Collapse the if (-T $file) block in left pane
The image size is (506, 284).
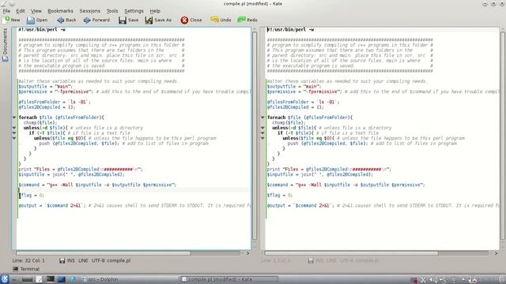point(14,133)
